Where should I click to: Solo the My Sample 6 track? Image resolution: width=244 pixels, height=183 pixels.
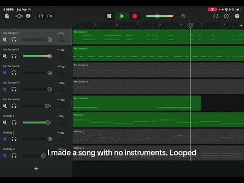coord(14,106)
